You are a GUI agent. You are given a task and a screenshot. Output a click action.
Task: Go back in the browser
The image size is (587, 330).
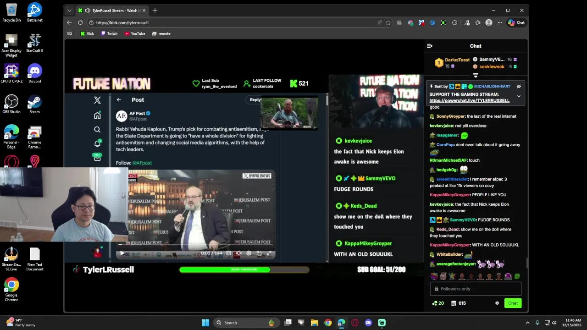click(x=69, y=22)
